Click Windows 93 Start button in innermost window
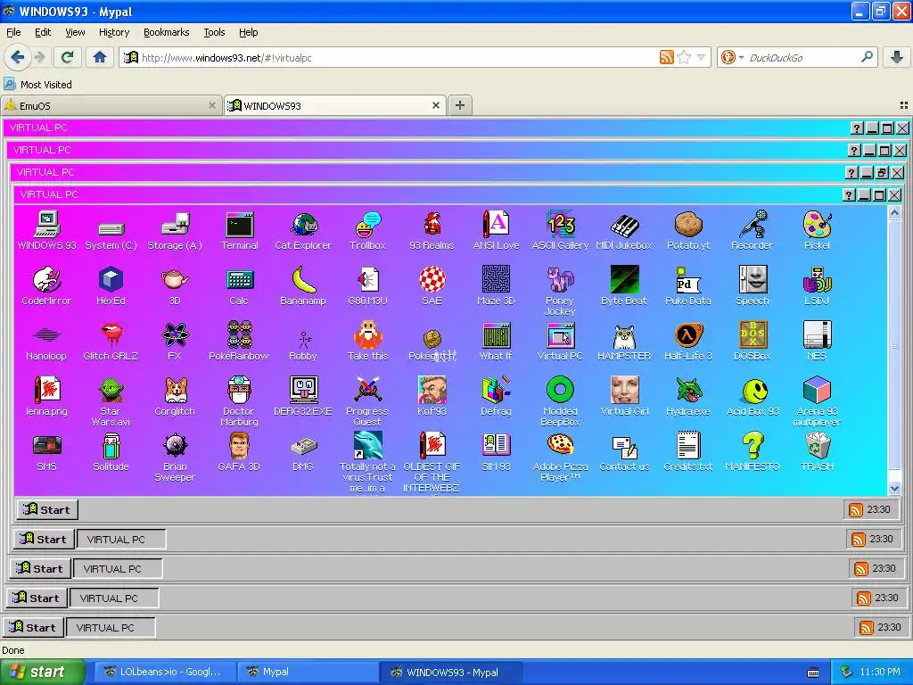 47,509
